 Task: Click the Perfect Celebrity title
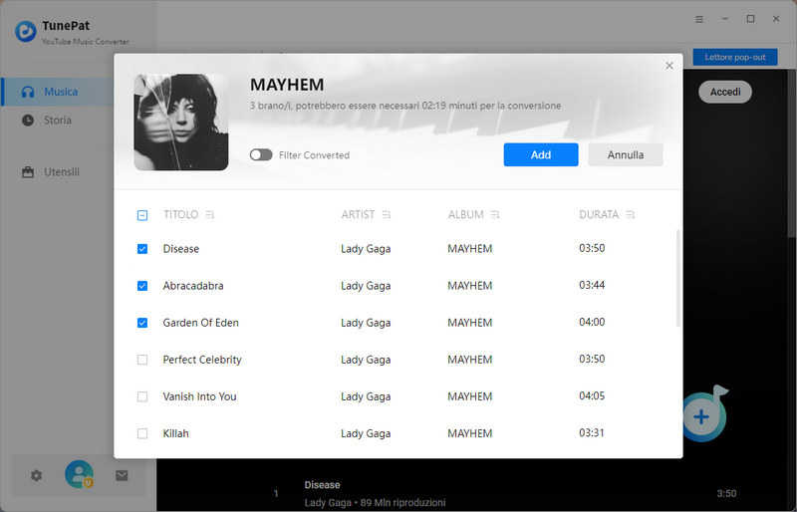click(202, 360)
